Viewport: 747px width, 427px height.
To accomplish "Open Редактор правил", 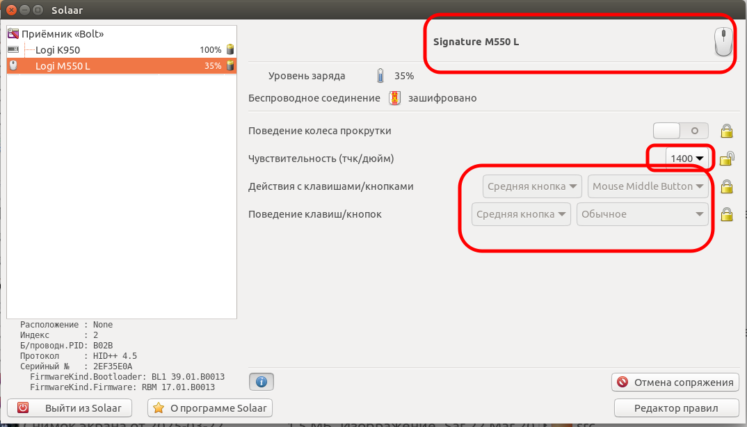I will [x=676, y=408].
